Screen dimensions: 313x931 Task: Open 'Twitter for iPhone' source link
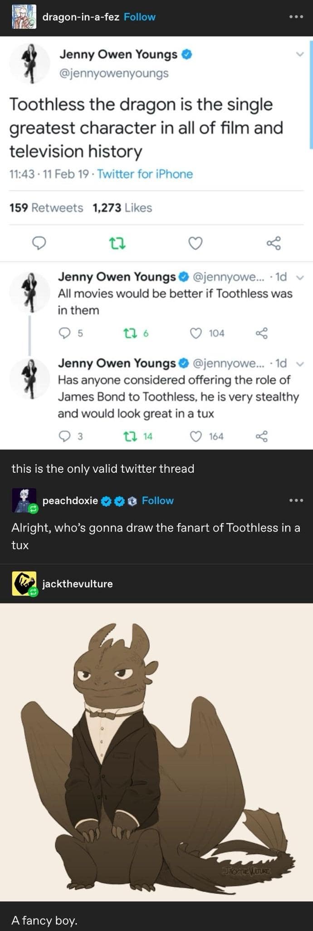[145, 174]
